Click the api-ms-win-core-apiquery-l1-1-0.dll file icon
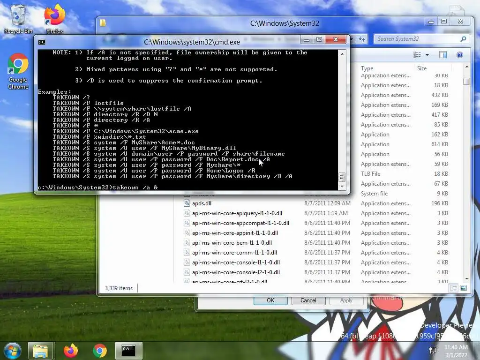Screen dimensions: 480x360 coord(187,213)
